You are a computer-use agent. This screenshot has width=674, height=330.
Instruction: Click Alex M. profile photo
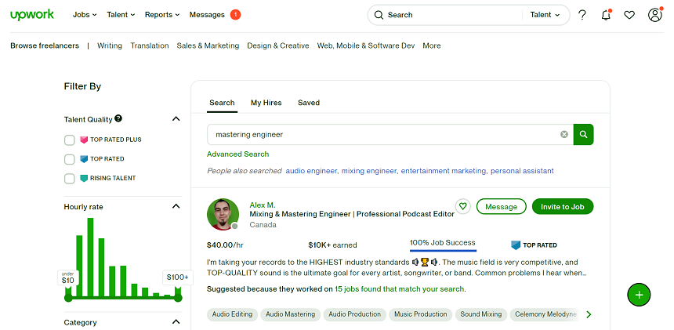tap(223, 214)
